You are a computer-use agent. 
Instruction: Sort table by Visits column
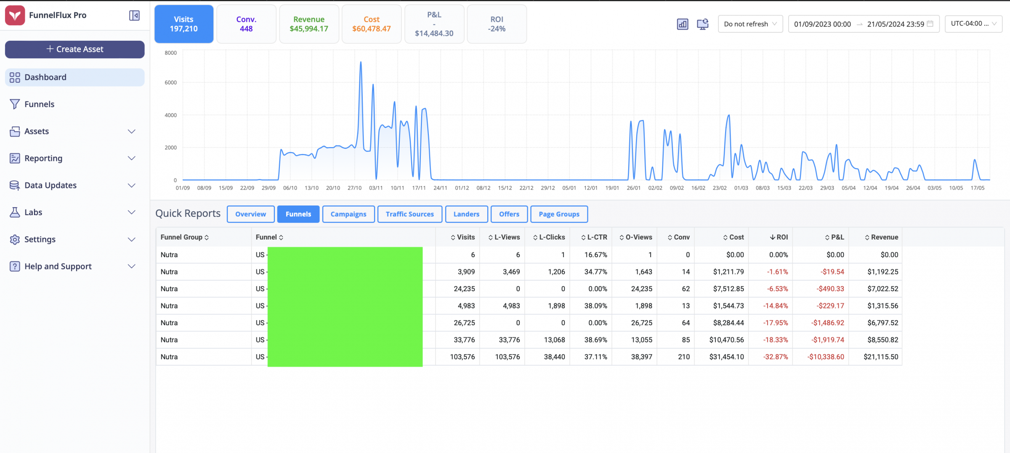[x=462, y=237]
